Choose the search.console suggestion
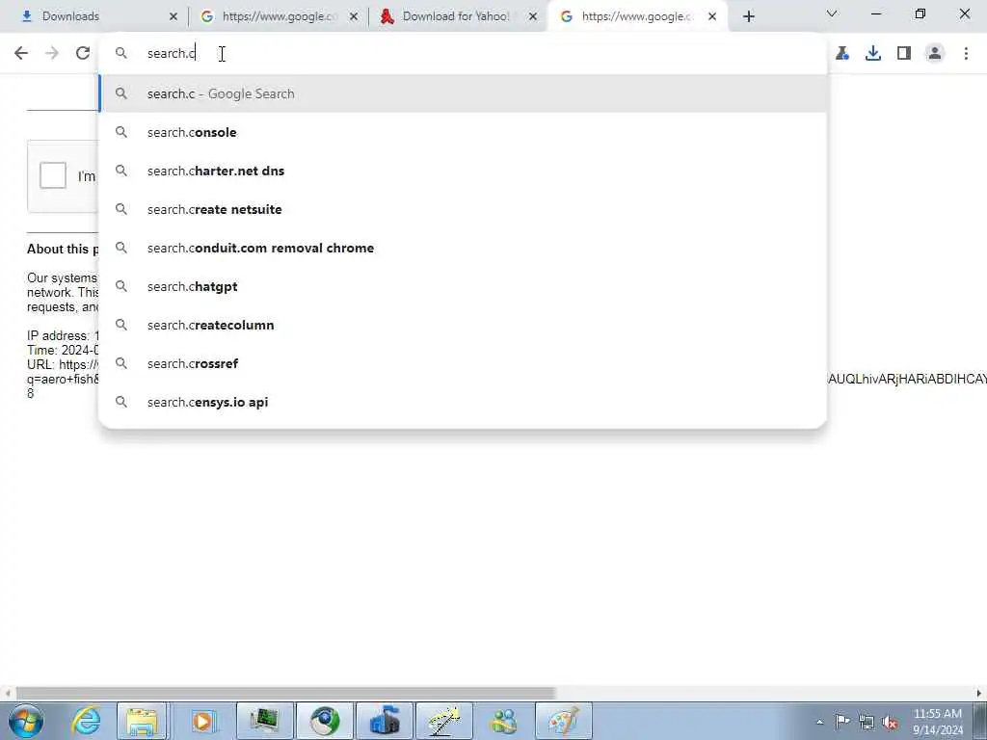 click(x=463, y=132)
